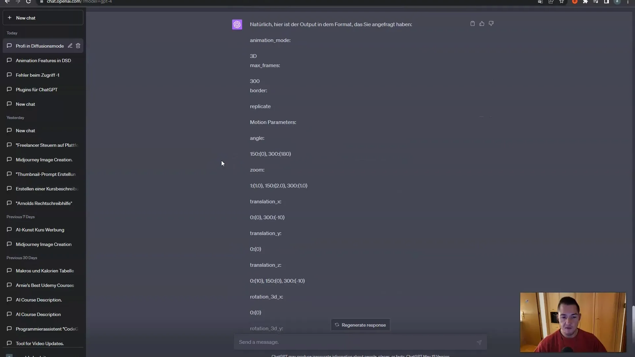Click the 'Animation Features in DSD' chat entry
The height and width of the screenshot is (357, 635).
(x=43, y=60)
